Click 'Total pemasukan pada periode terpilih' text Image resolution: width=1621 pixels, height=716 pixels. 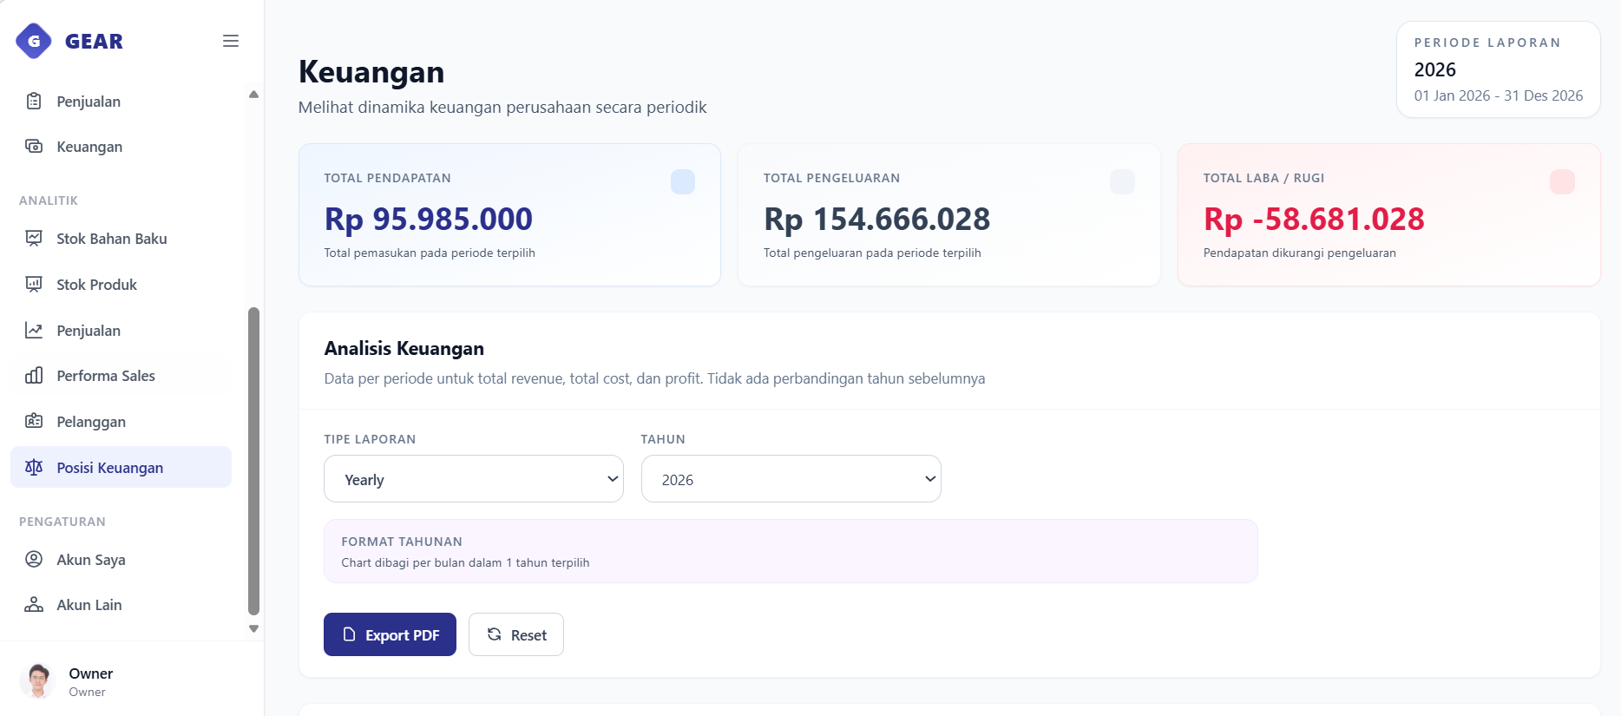[430, 253]
